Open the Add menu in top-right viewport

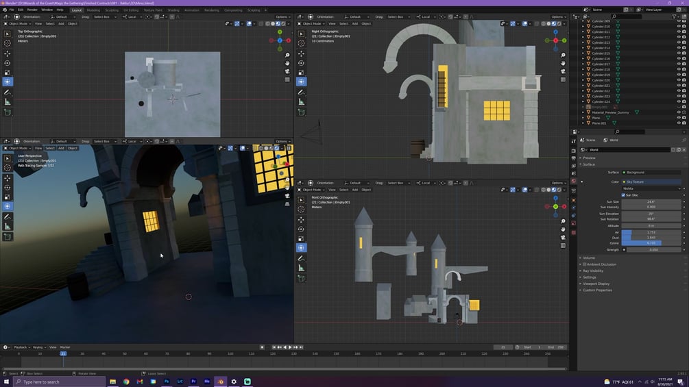(355, 23)
